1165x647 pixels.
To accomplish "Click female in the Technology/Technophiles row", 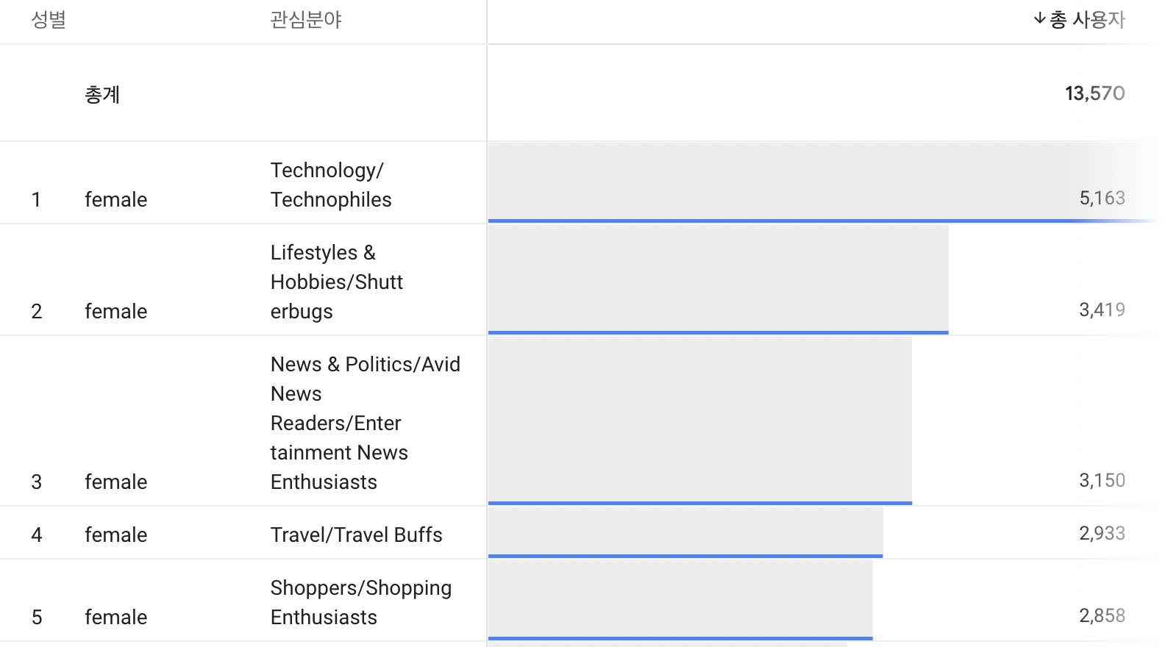I will [115, 199].
